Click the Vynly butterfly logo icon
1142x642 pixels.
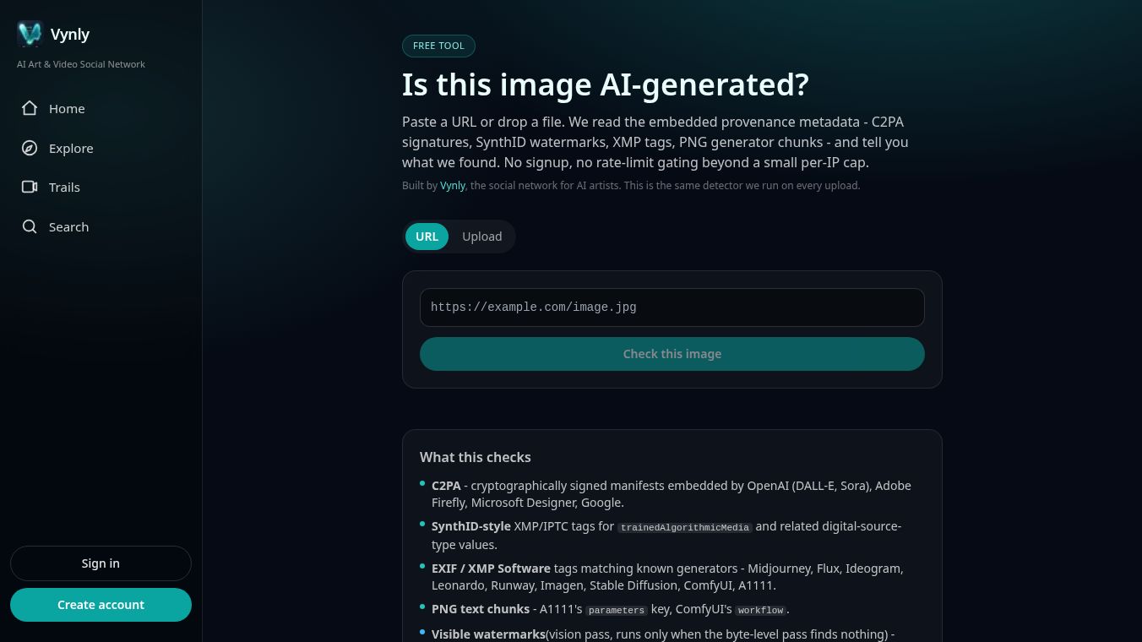[x=30, y=34]
